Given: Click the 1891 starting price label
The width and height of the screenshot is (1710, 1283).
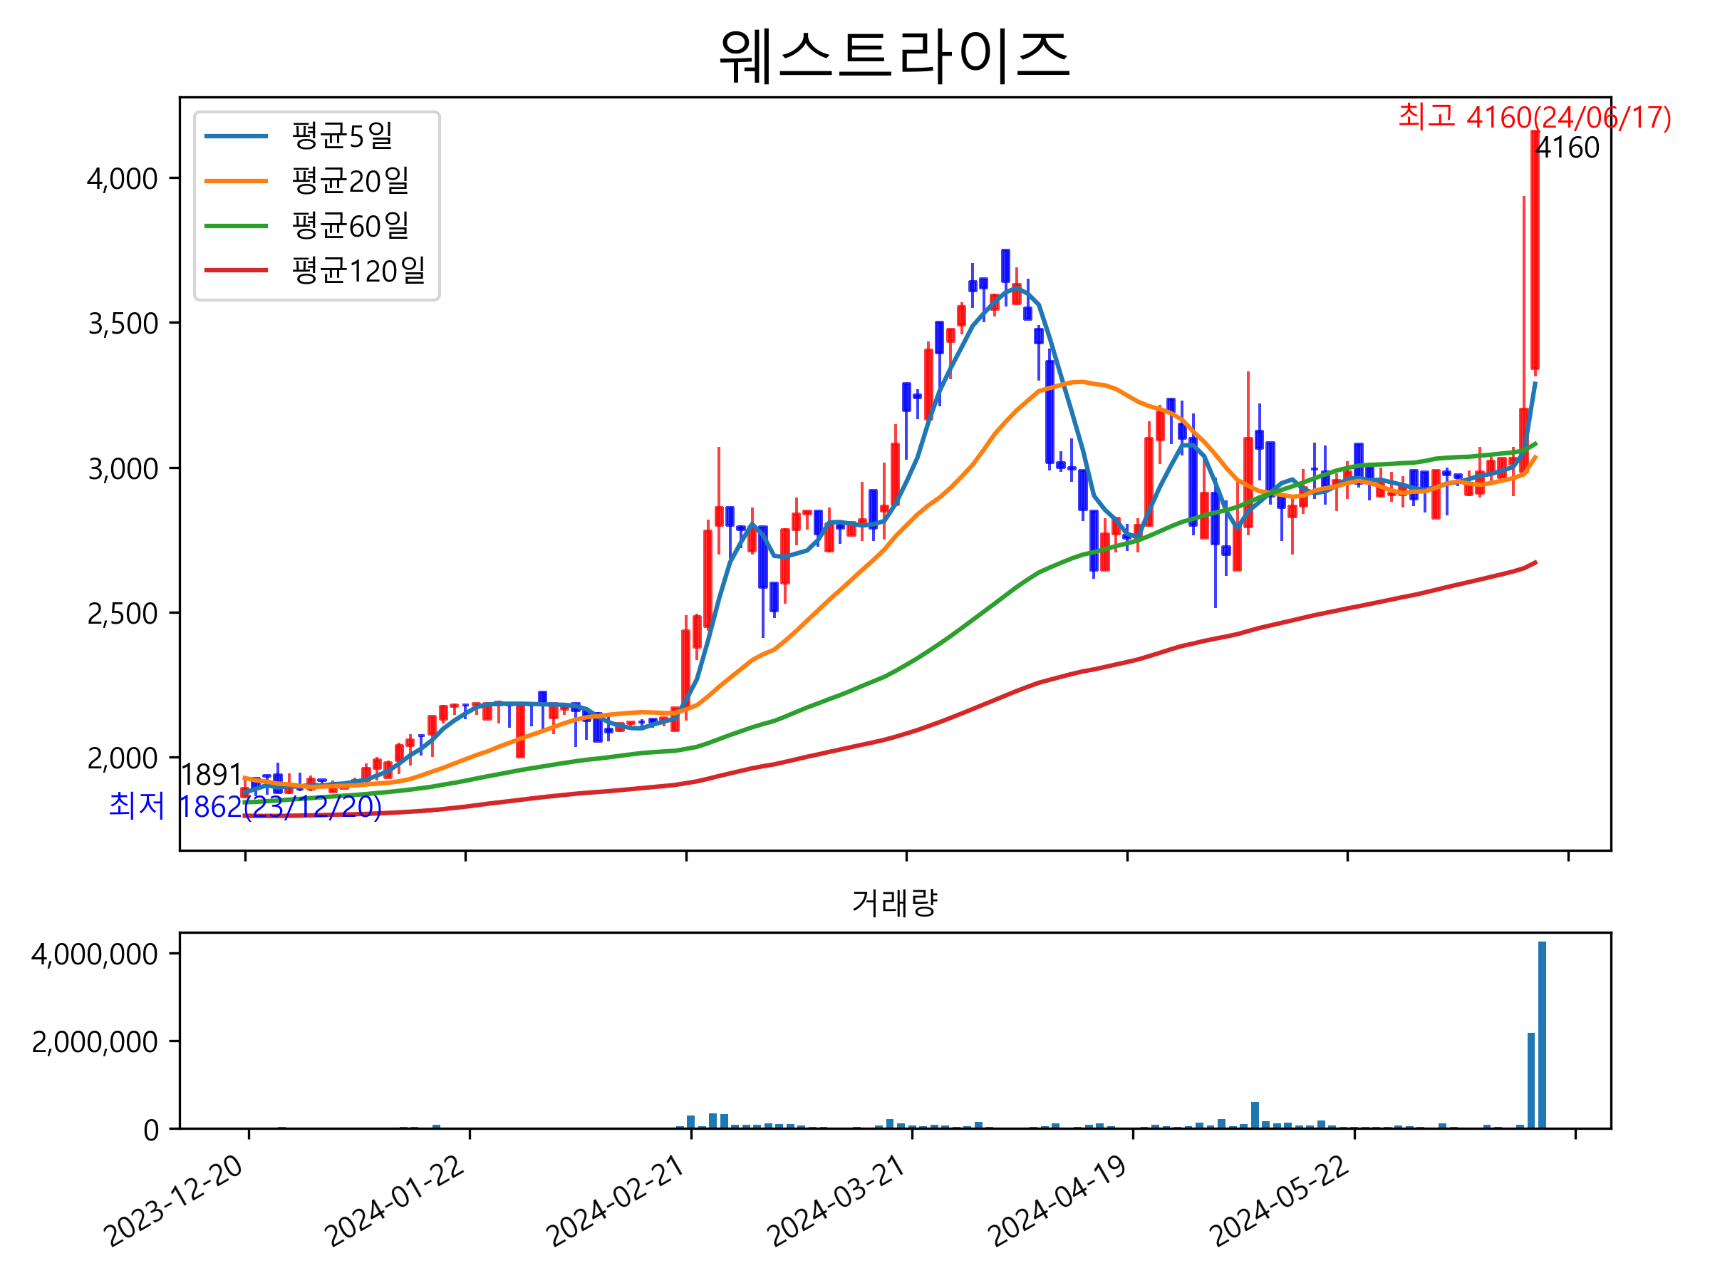Looking at the screenshot, I should pyautogui.click(x=211, y=774).
